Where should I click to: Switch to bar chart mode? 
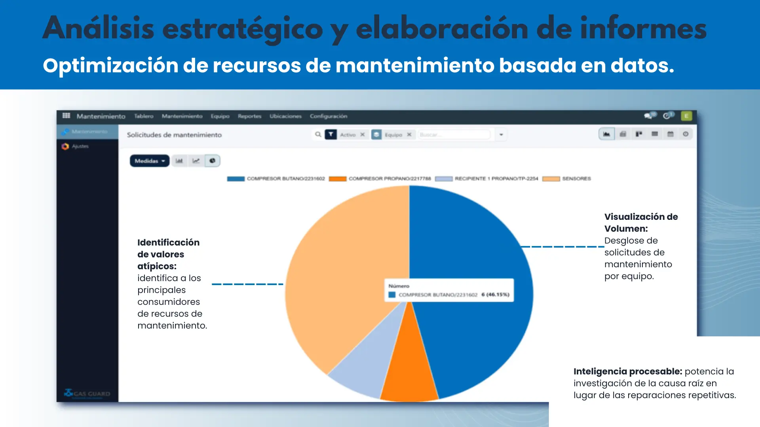tap(179, 161)
